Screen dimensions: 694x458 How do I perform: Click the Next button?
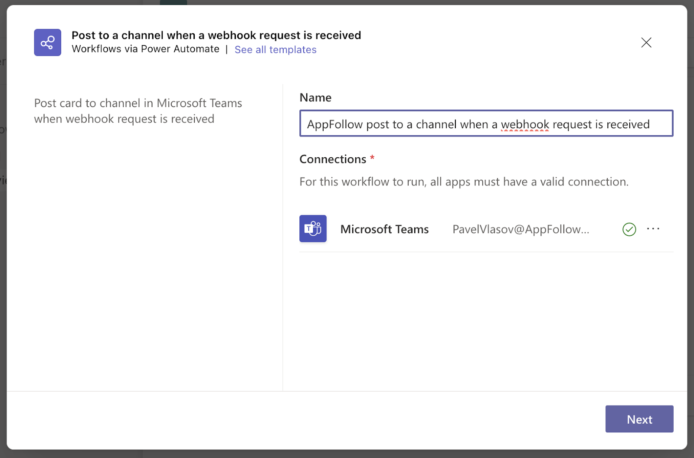click(x=639, y=419)
